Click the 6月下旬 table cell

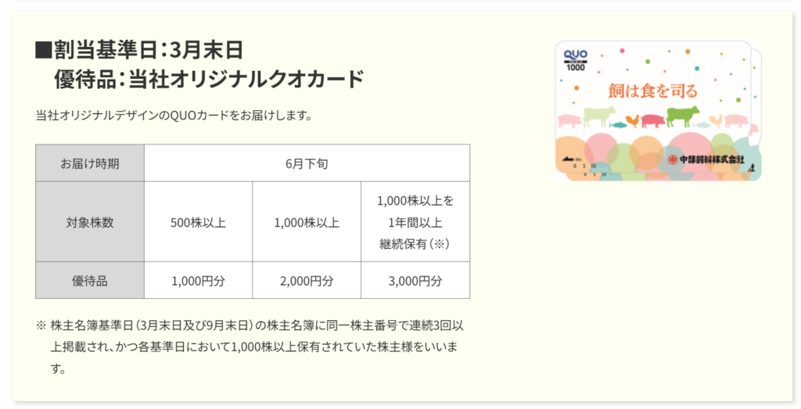307,163
